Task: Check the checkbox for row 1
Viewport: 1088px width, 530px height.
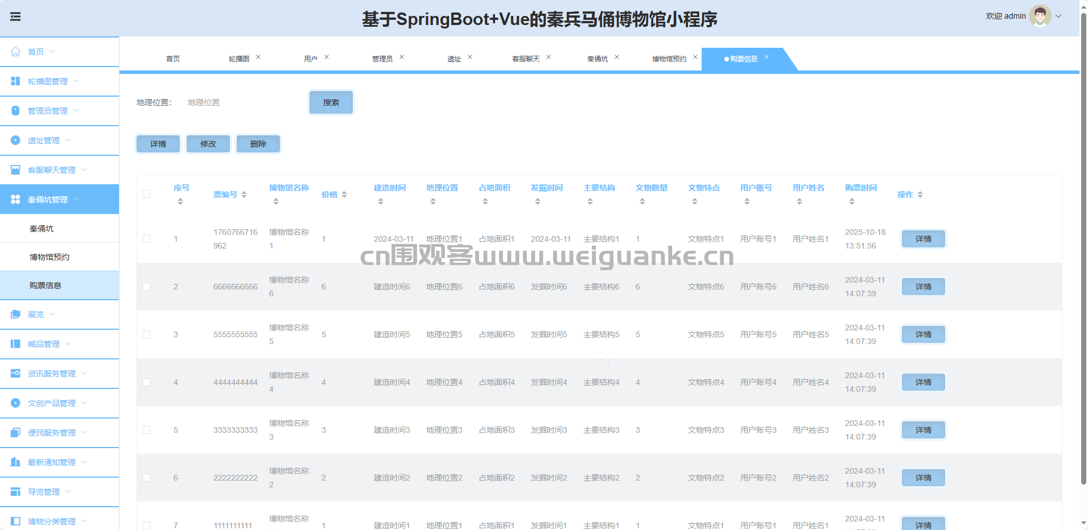Action: 146,239
